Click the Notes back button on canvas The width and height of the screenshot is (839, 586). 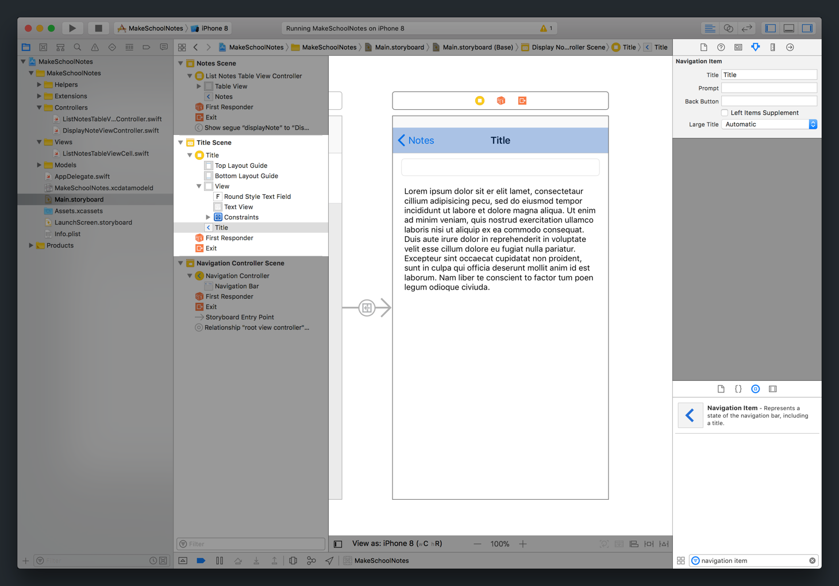click(416, 140)
